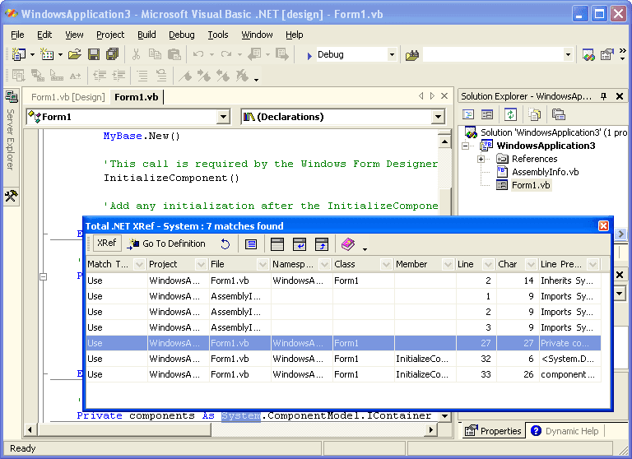Click the Open File folder icon
The width and height of the screenshot is (632, 459).
click(x=75, y=54)
